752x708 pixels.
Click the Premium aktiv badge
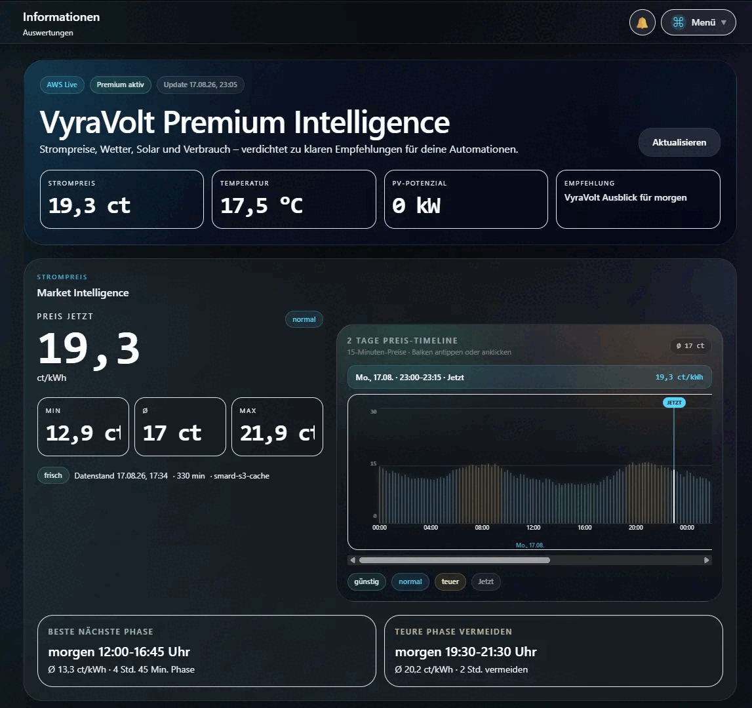pos(121,85)
